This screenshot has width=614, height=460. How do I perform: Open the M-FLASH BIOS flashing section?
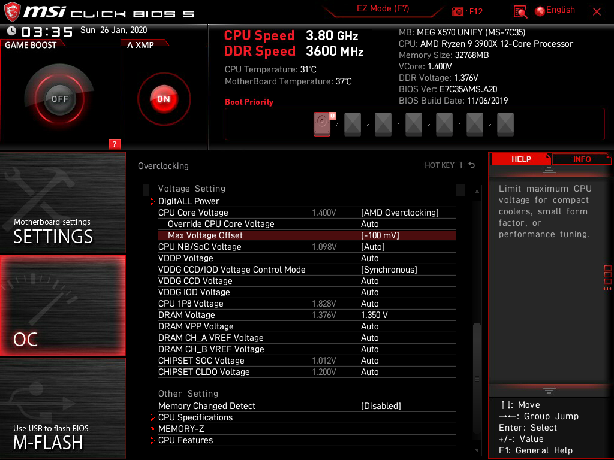click(x=62, y=408)
